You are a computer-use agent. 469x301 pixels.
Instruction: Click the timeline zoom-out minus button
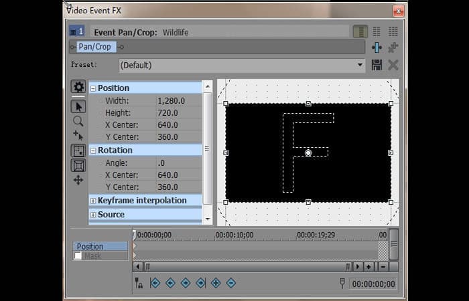point(383,267)
